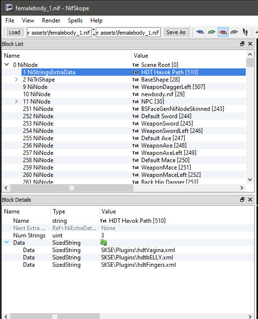The width and height of the screenshot is (258, 319).
Task: Click the Block List Value column header
Action: 189,56
